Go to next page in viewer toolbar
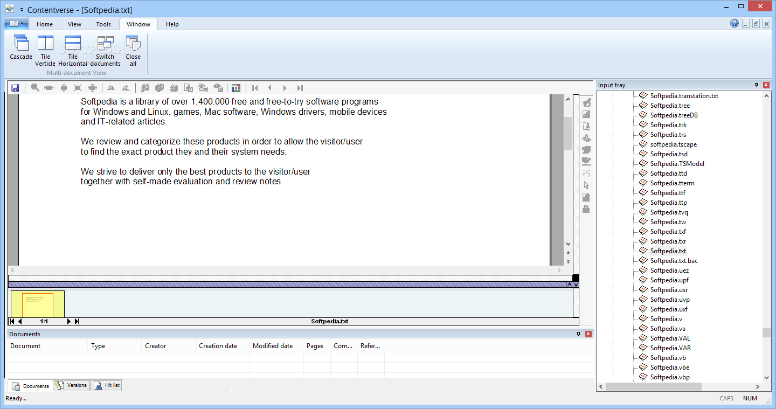This screenshot has height=409, width=776. (x=285, y=88)
